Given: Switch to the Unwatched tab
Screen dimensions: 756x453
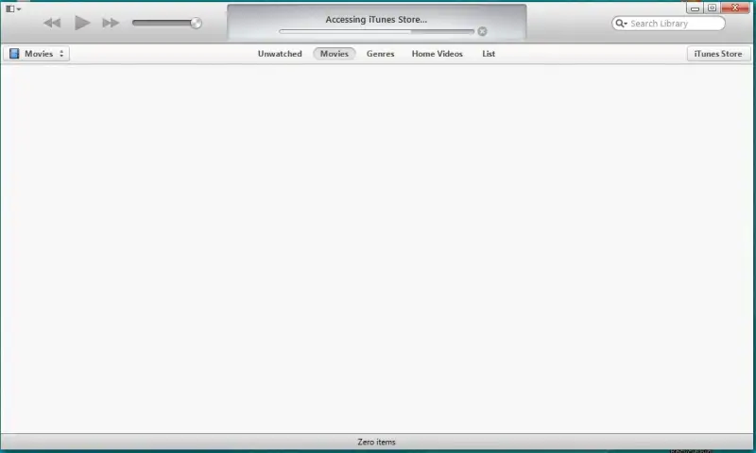Looking at the screenshot, I should (x=280, y=54).
